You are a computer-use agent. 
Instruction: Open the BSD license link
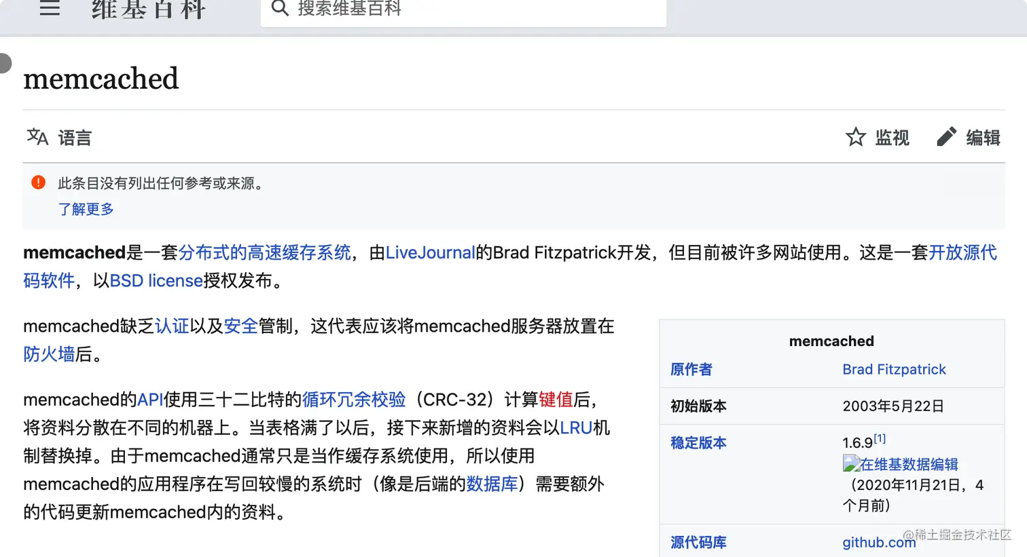click(x=156, y=280)
